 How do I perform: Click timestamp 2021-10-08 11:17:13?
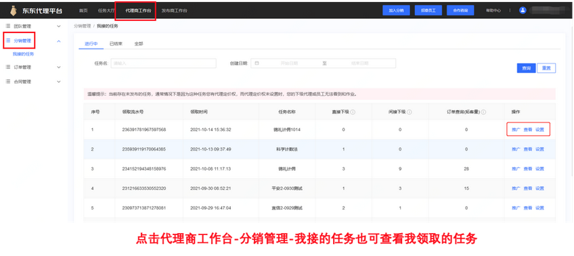[x=211, y=169]
